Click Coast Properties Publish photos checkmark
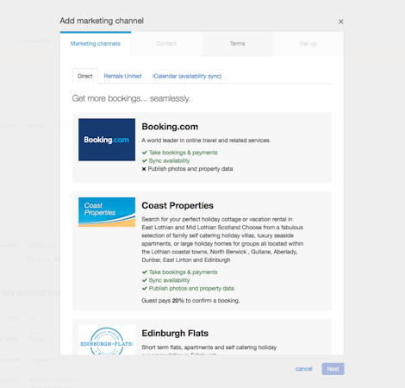The width and height of the screenshot is (405, 388). tap(145, 289)
